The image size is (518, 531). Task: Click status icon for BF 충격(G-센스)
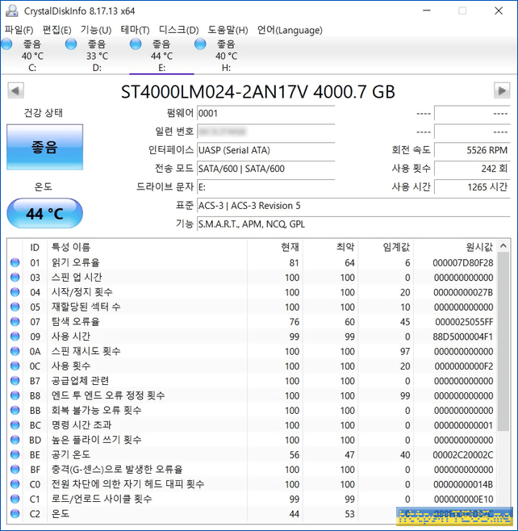pos(15,470)
